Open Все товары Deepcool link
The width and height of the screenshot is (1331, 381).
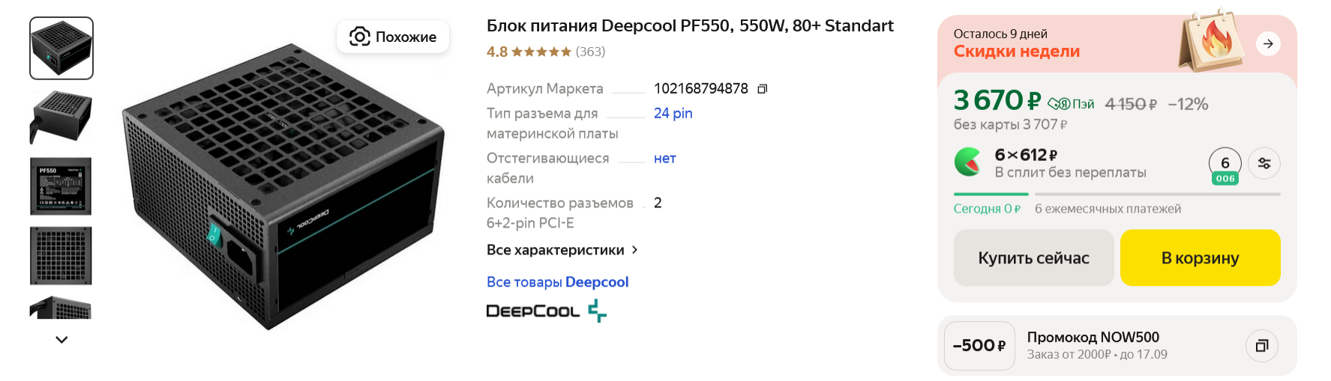557,282
